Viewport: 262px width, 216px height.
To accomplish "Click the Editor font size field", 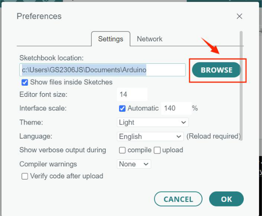I will pyautogui.click(x=132, y=94).
